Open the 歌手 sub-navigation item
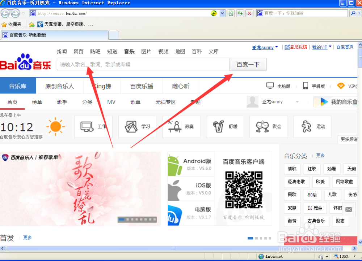 coord(62,102)
